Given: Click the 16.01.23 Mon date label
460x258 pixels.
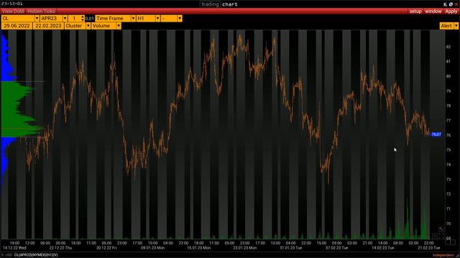Looking at the screenshot, I should point(199,248).
